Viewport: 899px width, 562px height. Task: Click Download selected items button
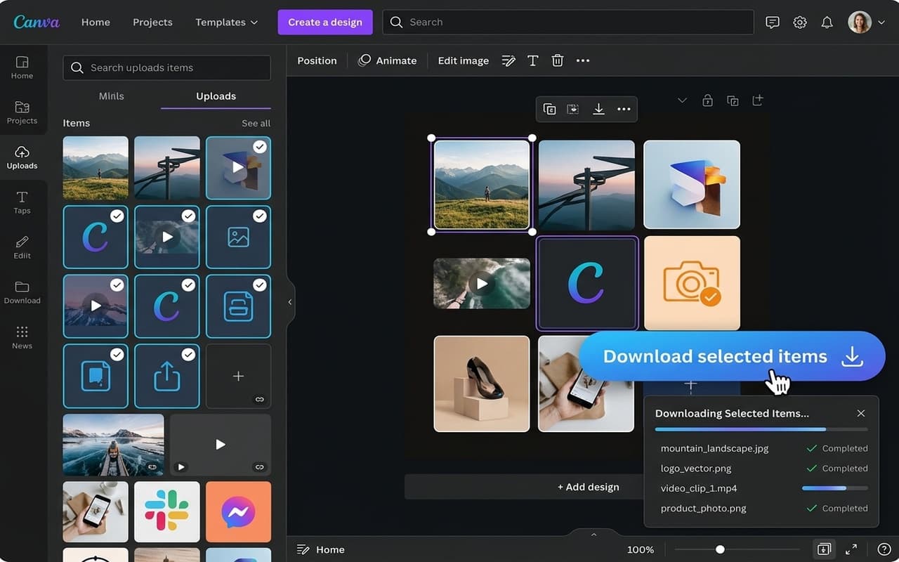[x=732, y=356]
